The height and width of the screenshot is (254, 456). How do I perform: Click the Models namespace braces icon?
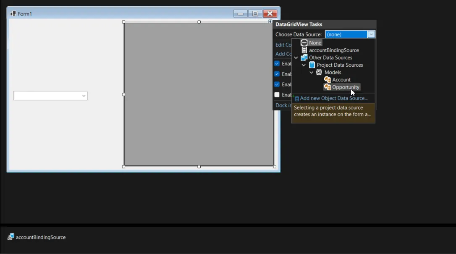tap(319, 72)
